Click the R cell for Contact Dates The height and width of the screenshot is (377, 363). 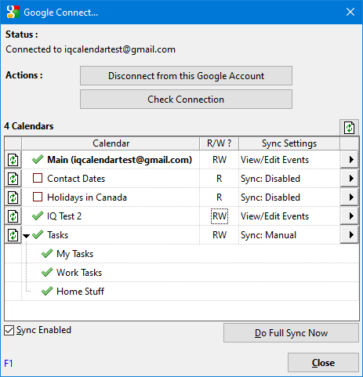(x=220, y=179)
